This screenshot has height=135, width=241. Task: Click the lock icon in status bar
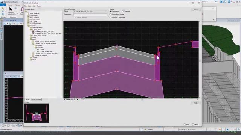tap(145, 130)
